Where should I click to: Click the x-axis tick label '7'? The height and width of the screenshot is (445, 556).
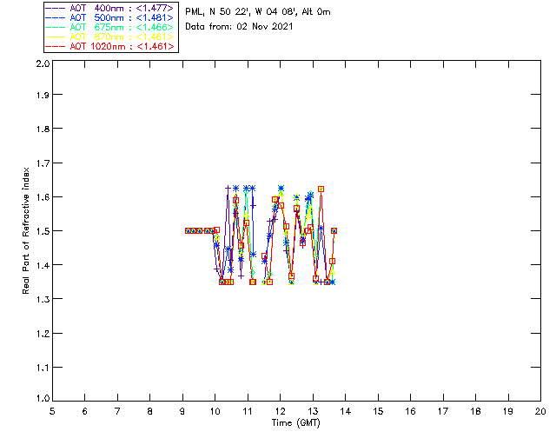tap(117, 411)
